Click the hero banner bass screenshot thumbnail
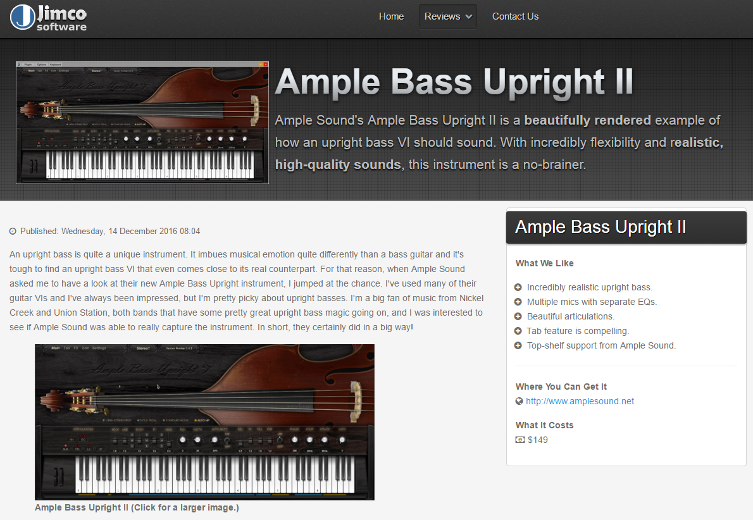This screenshot has height=520, width=753. (142, 123)
